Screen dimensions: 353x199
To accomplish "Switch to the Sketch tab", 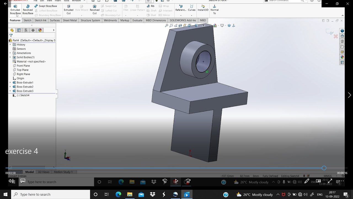I will (x=27, y=20).
